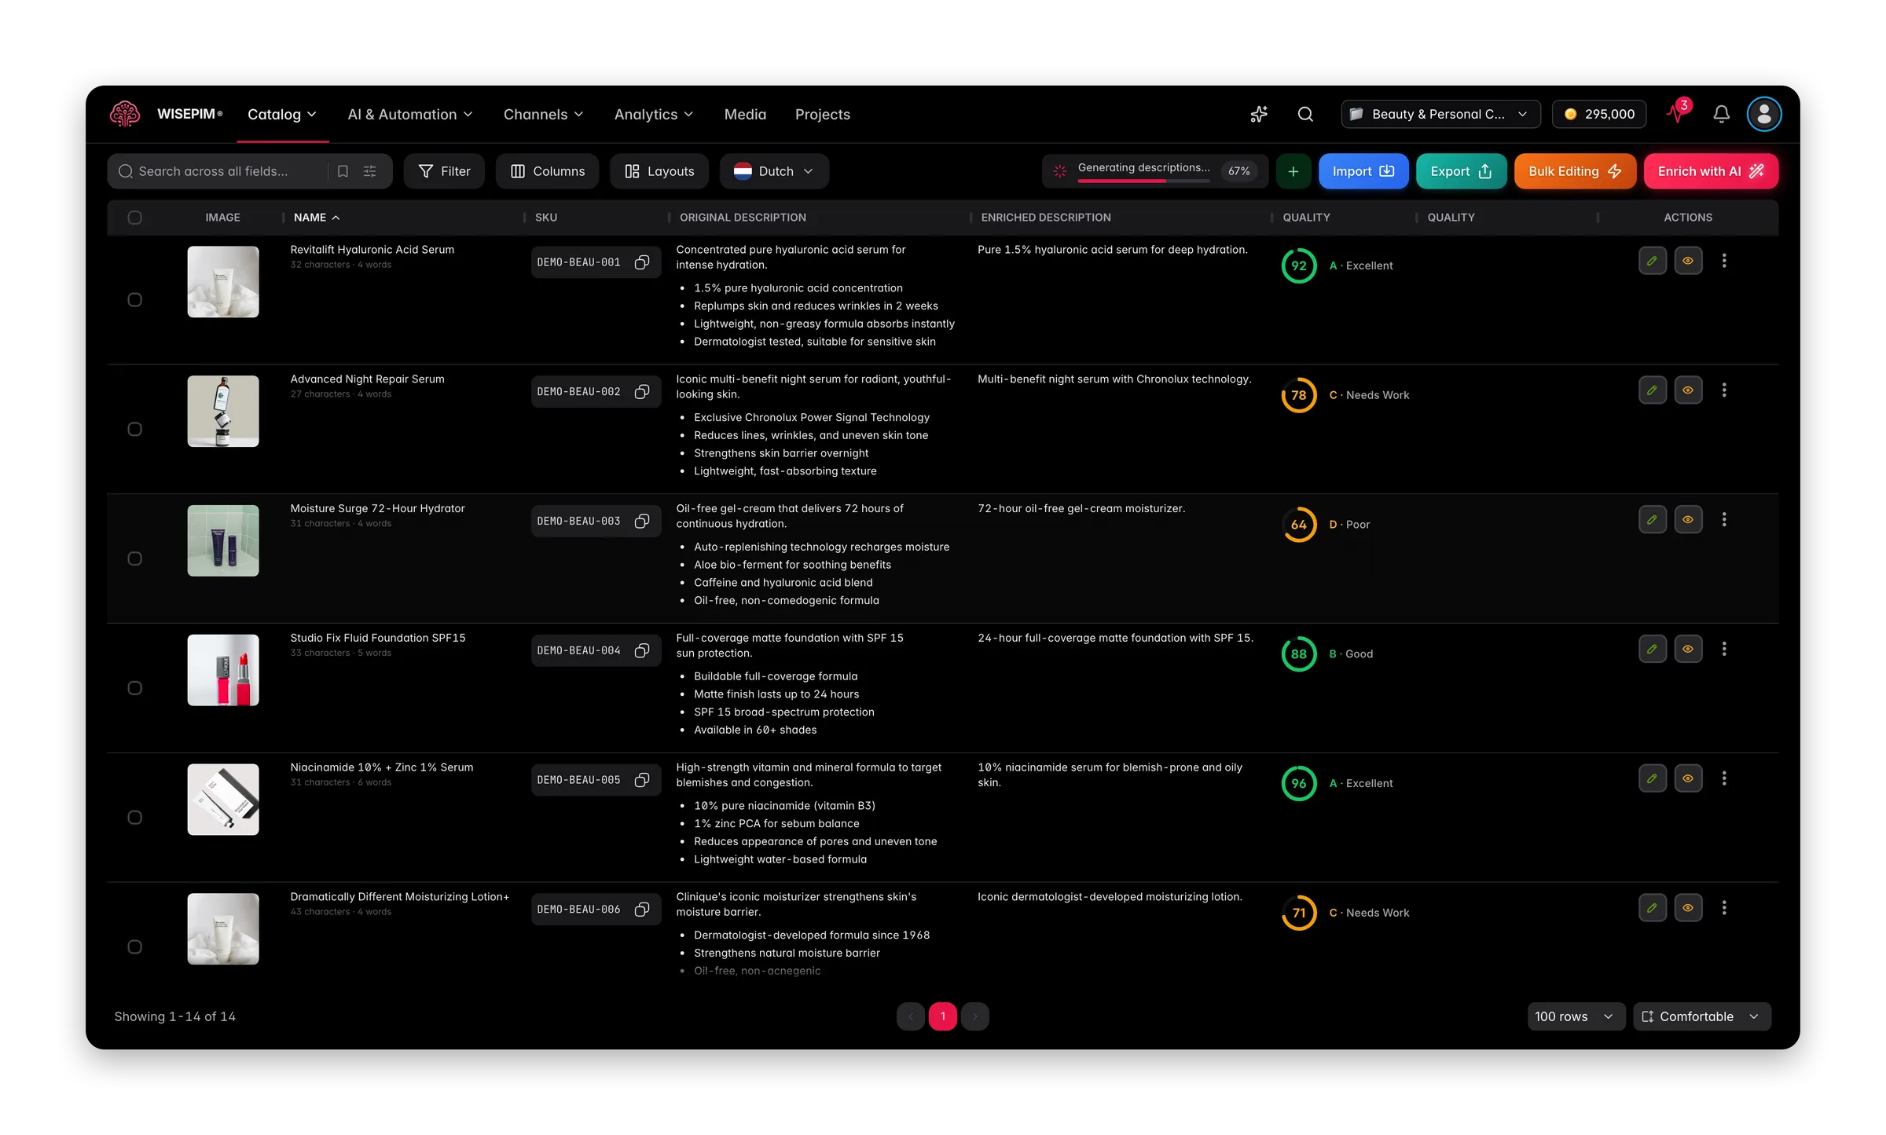This screenshot has width=1886, height=1135.
Task: Open activity pulse icon with badge 3
Action: pyautogui.click(x=1679, y=112)
